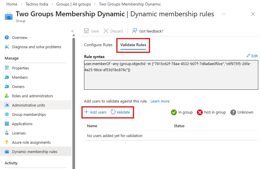
Task: Open the Learn more link
Action: coord(160,101)
